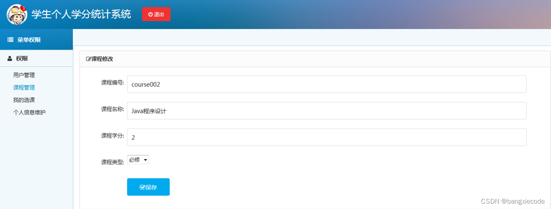
Task: Open the 课程类型 dropdown showing 必修
Action: click(138, 160)
